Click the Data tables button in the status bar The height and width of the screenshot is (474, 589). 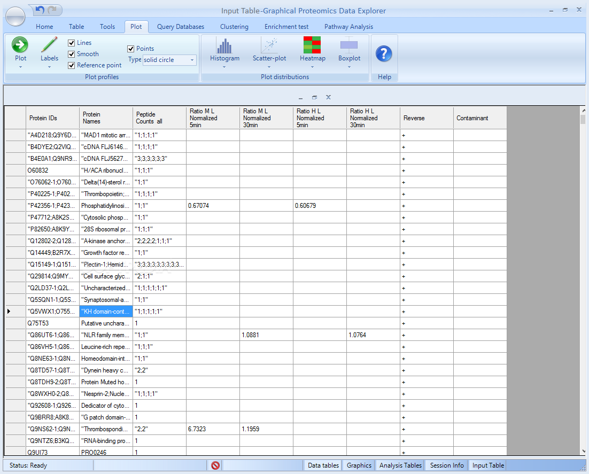tap(323, 465)
